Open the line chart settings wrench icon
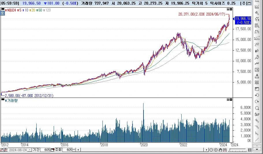This screenshot has width=263, height=154. click(x=257, y=57)
